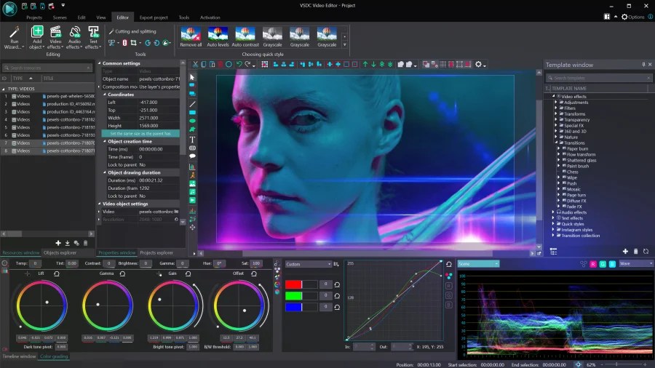655x368 pixels.
Task: Click the Audio effects icon
Action: 74,32
